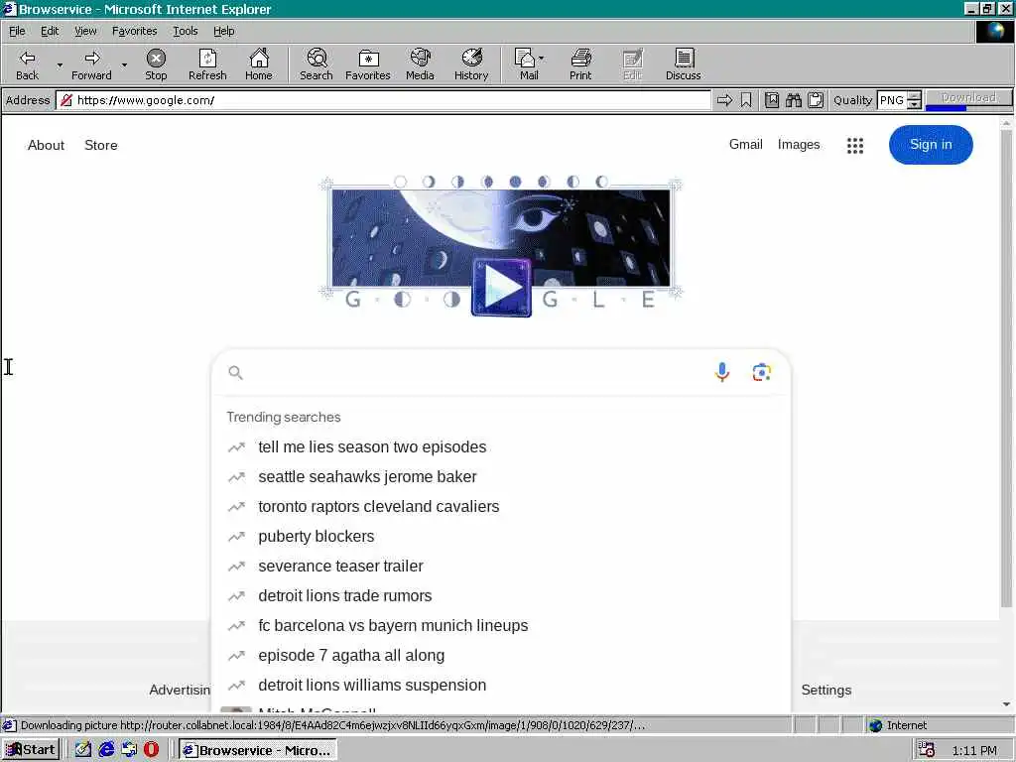
Task: Refresh the current page
Action: pos(207,64)
